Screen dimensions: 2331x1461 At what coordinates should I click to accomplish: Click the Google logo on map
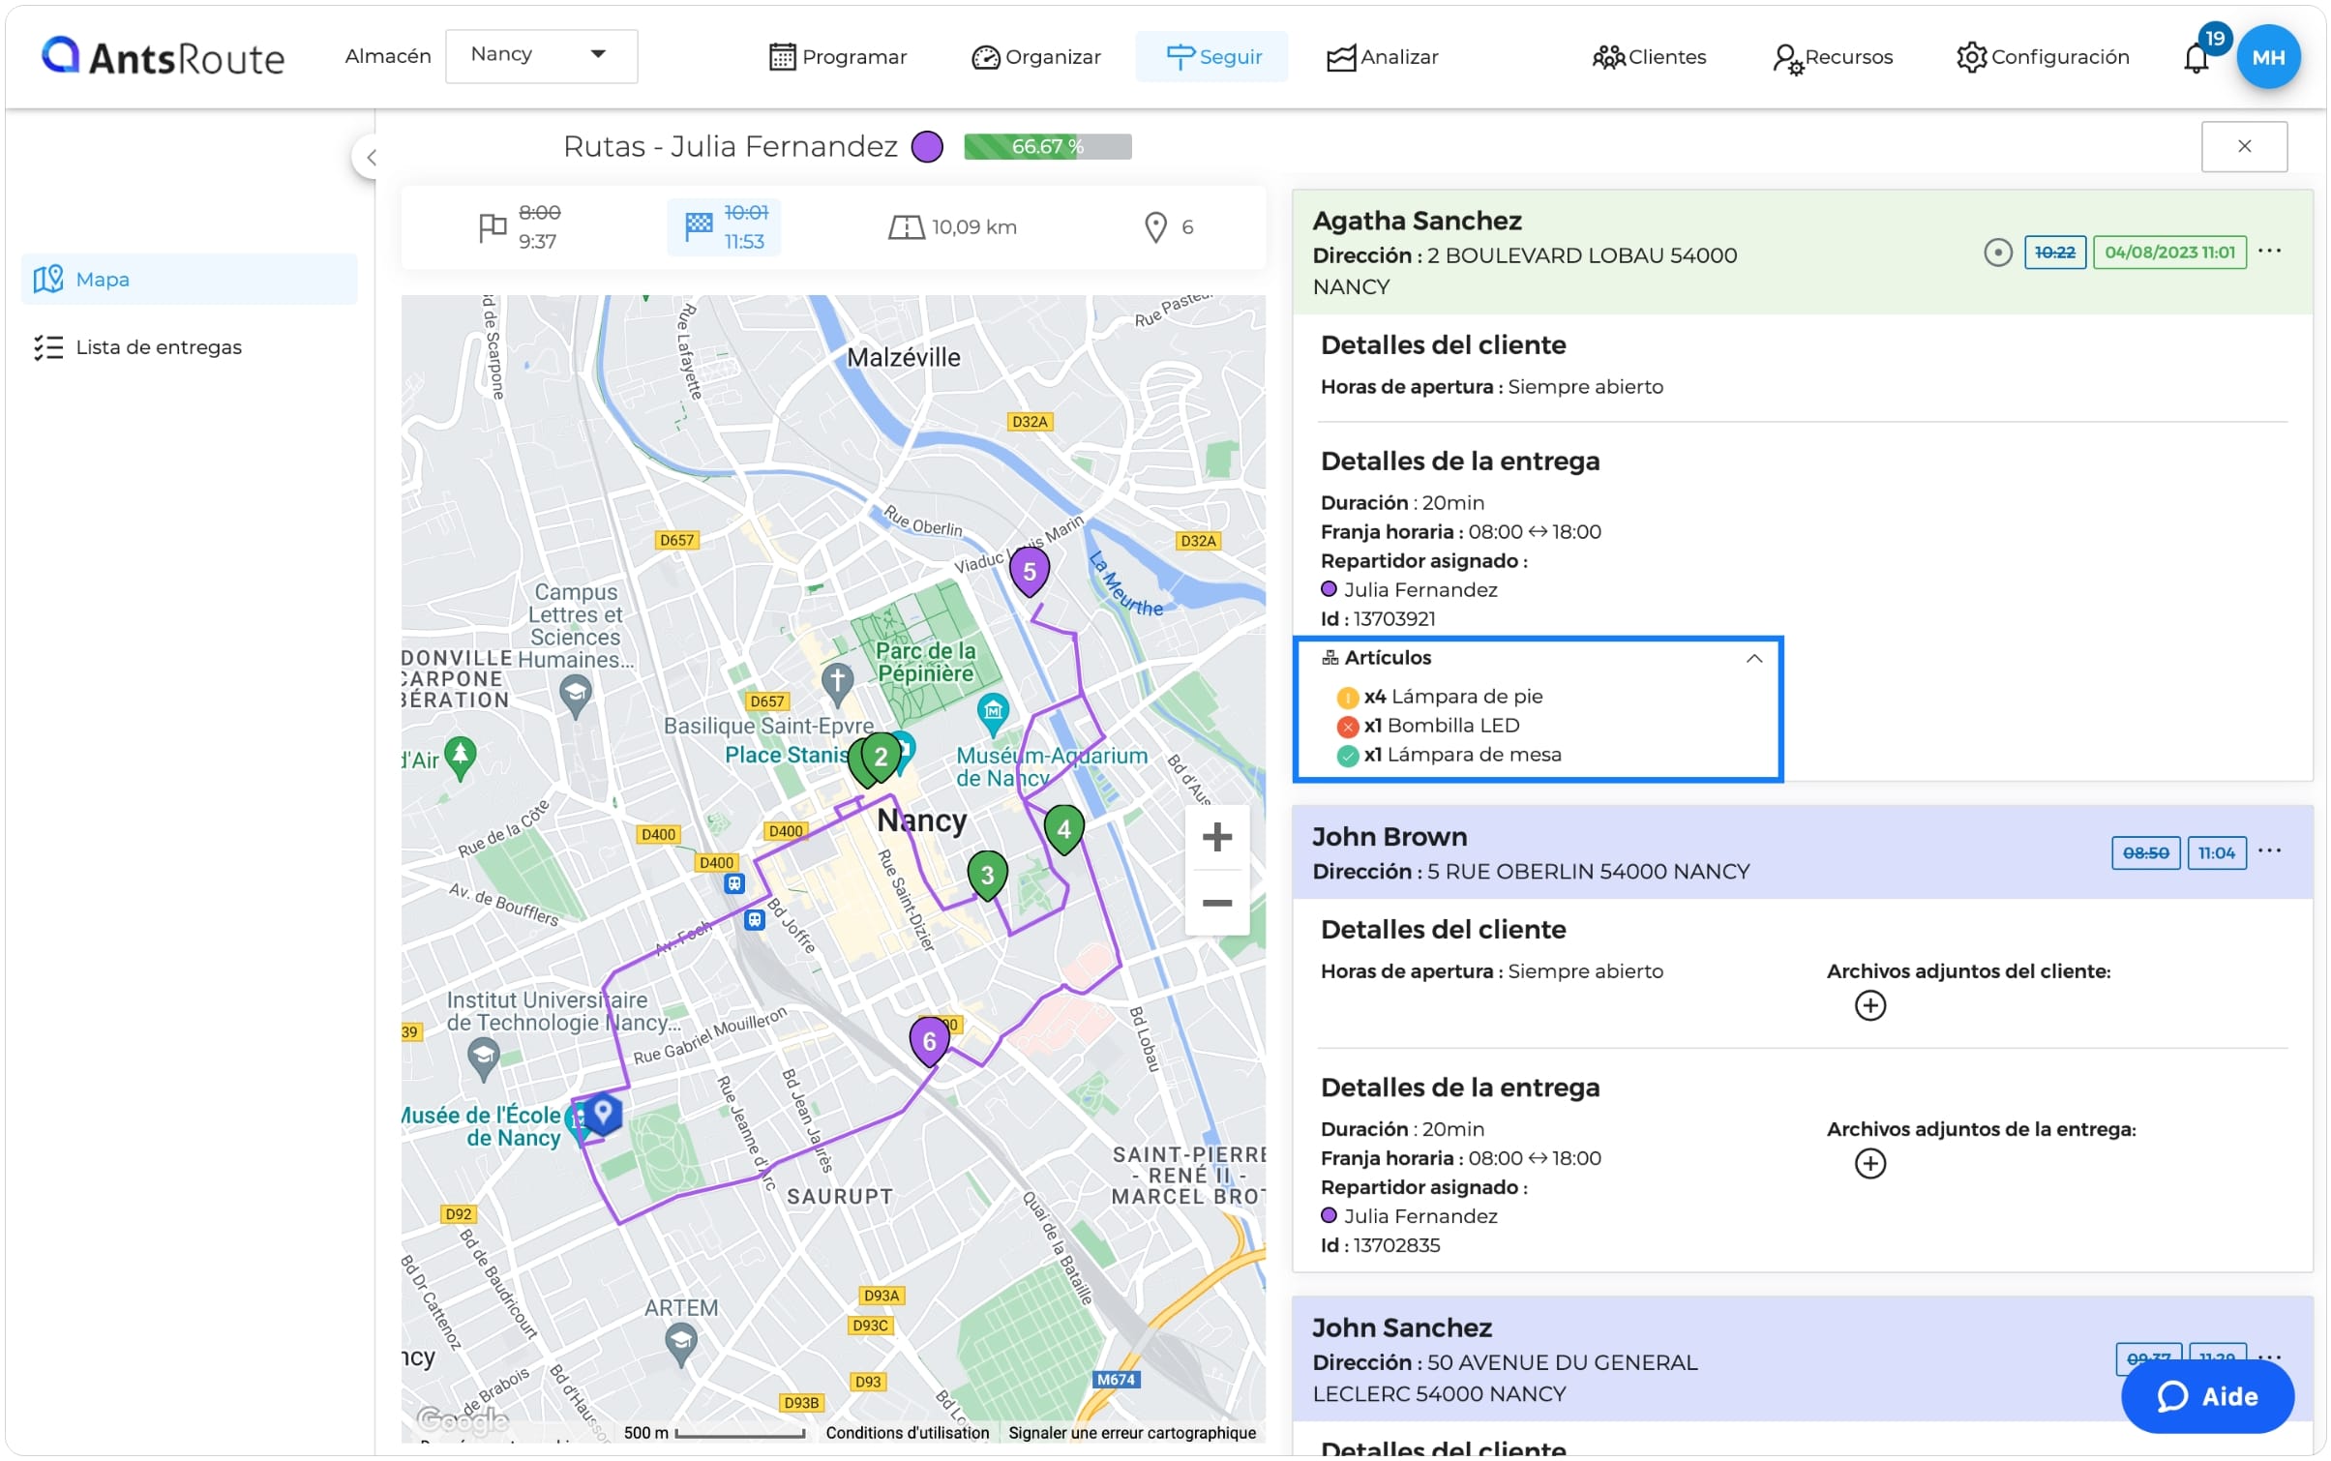[x=462, y=1418]
